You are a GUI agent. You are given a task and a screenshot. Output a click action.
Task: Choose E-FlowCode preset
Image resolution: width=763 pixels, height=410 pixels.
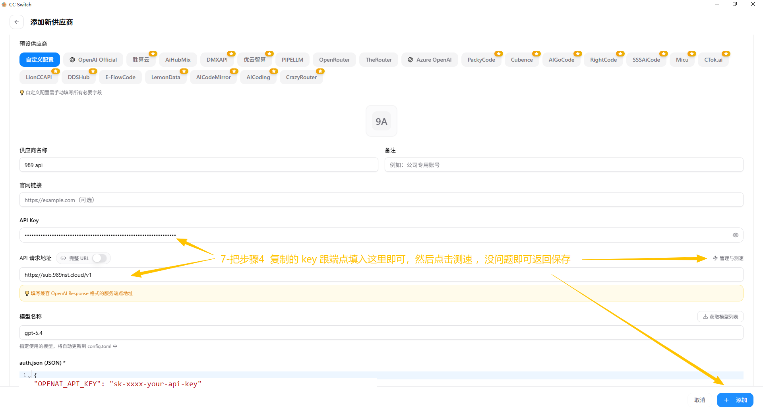coord(120,77)
